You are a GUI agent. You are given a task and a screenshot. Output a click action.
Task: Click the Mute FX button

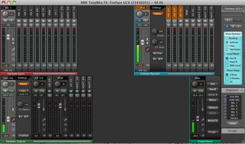tap(213, 121)
